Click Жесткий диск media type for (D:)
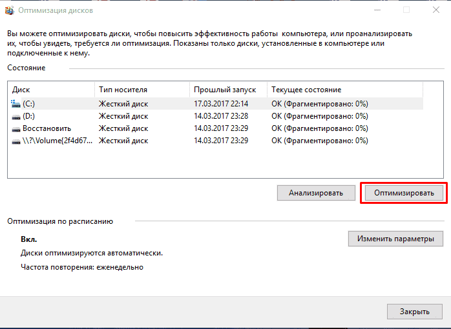451x329 pixels. 123,116
